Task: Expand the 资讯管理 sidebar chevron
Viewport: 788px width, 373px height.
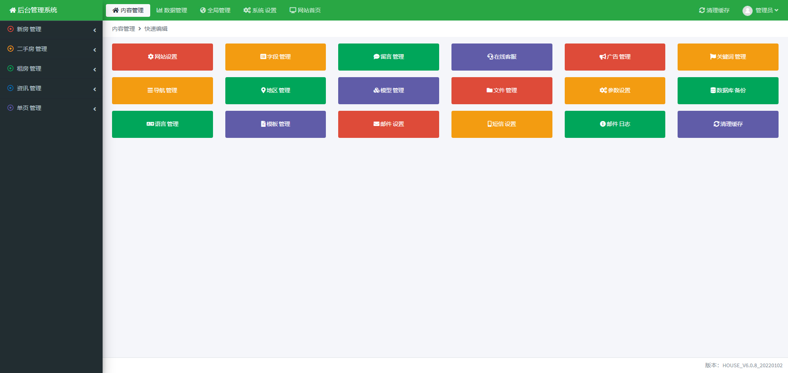Action: (x=95, y=89)
